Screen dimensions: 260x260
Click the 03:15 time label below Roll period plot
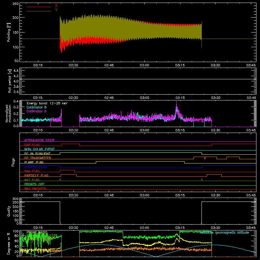point(180,98)
